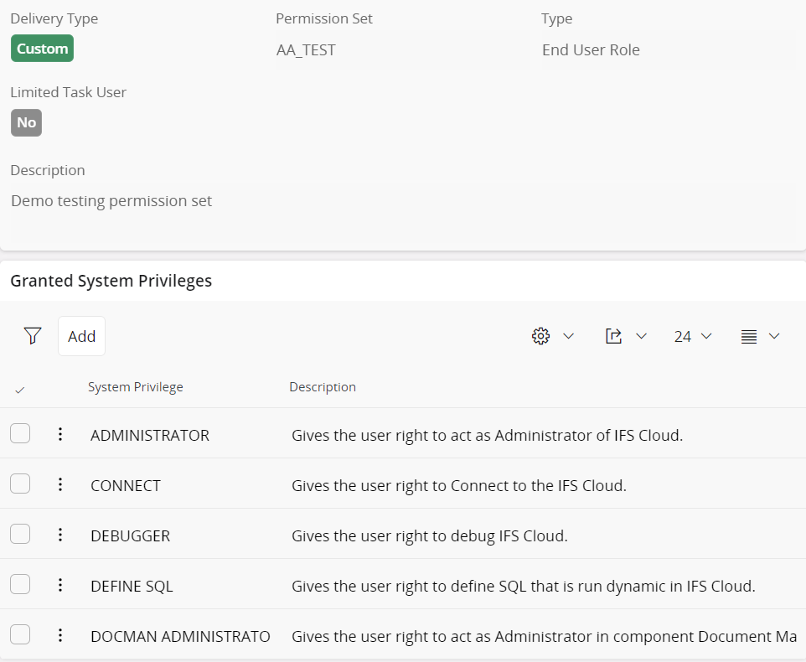806x662 pixels.
Task: Open row menu for CONNECT privilege
Action: (60, 484)
